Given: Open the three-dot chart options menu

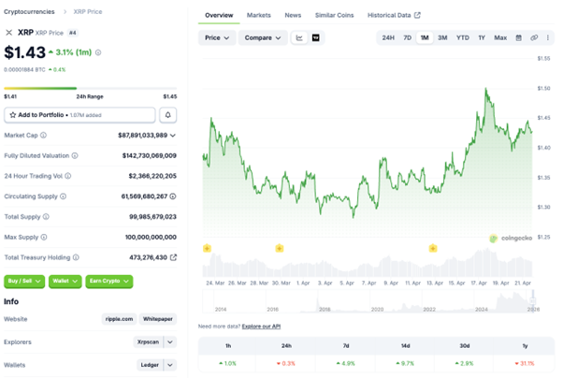Looking at the screenshot, I should coord(547,37).
